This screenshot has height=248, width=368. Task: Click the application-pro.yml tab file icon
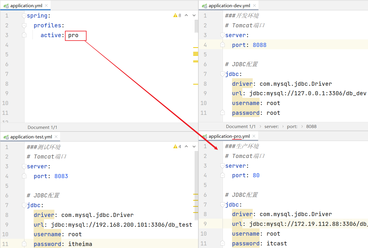click(x=204, y=136)
